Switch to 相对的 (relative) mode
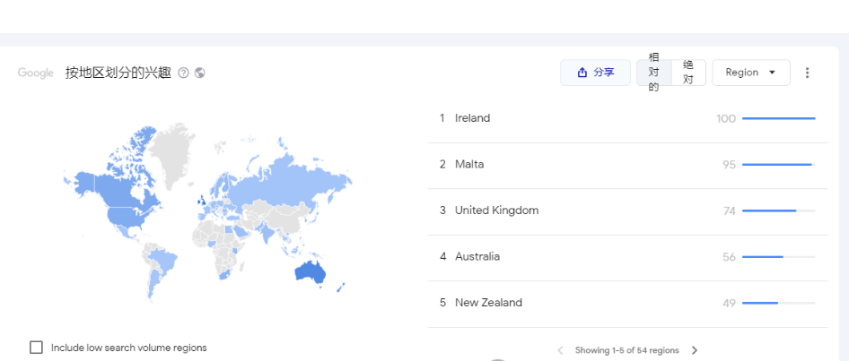 coord(653,73)
